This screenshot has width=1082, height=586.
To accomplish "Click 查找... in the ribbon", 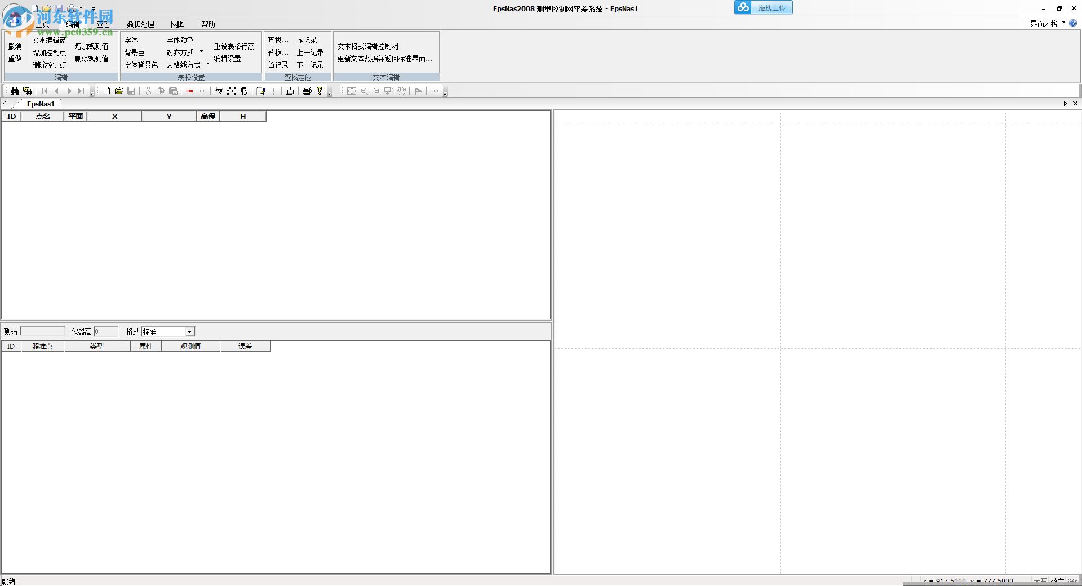I will pyautogui.click(x=278, y=40).
